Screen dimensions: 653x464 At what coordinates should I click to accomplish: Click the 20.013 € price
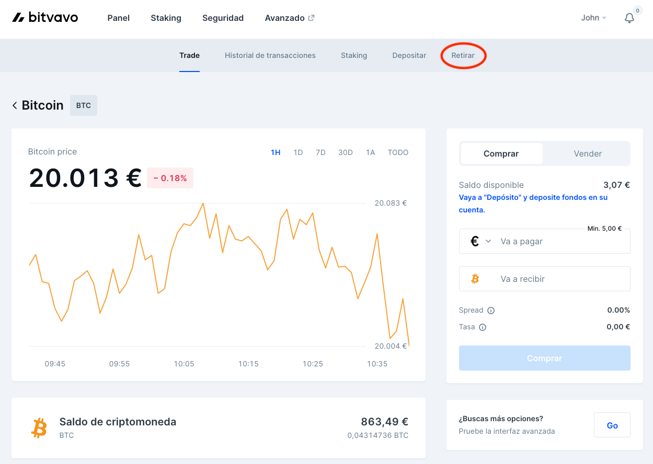tap(85, 178)
